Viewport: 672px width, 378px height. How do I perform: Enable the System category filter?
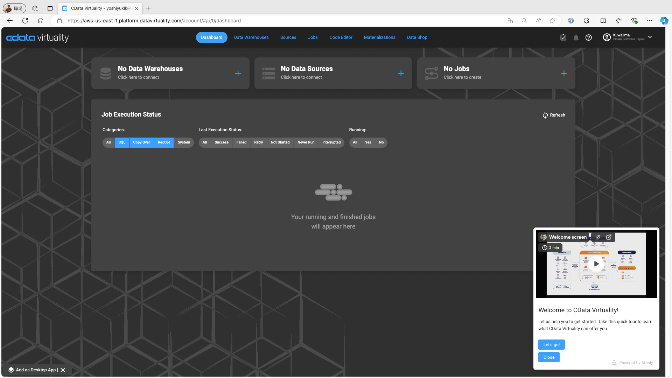184,142
